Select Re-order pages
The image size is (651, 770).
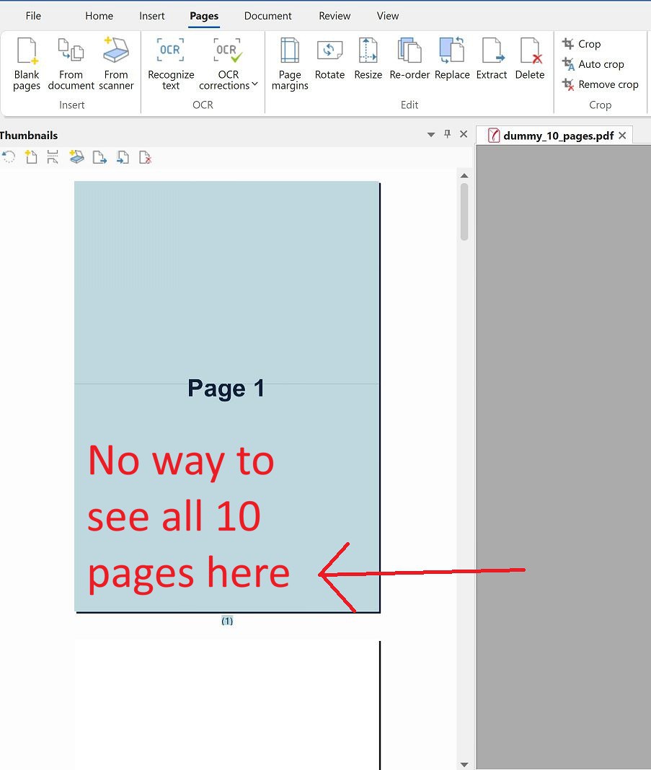409,59
